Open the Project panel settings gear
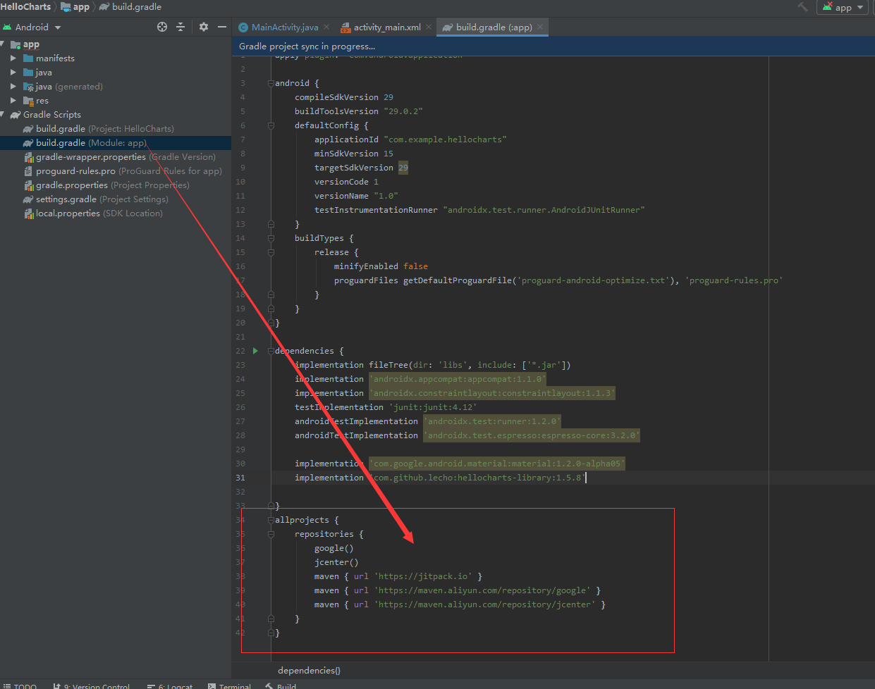 202,27
